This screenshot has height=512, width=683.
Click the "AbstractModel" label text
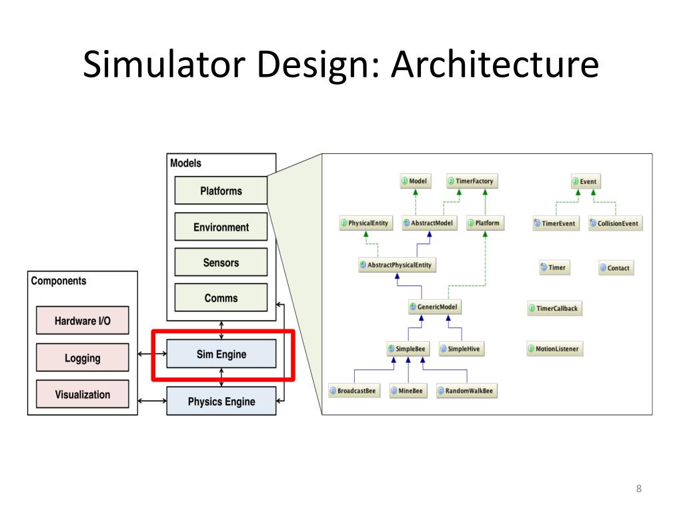[432, 223]
